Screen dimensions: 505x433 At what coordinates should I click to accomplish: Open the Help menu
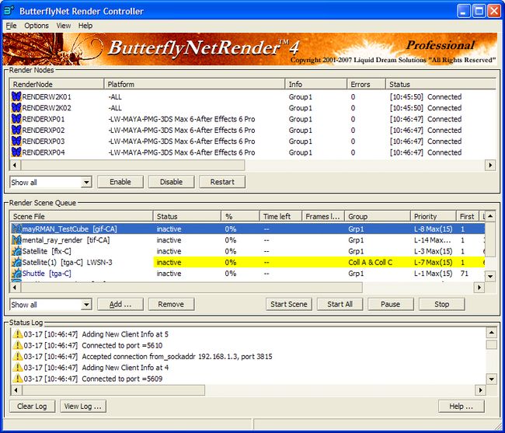tap(85, 26)
